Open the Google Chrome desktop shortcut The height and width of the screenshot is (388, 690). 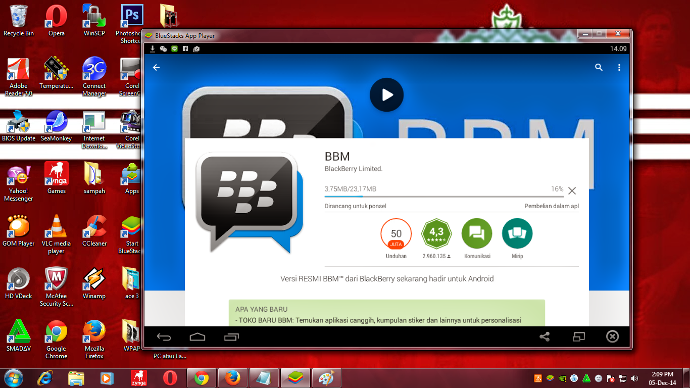tap(57, 339)
